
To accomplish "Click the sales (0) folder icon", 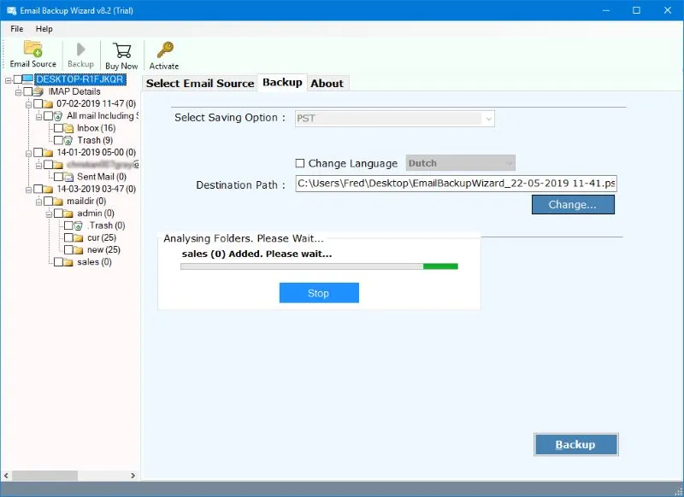I will point(68,262).
